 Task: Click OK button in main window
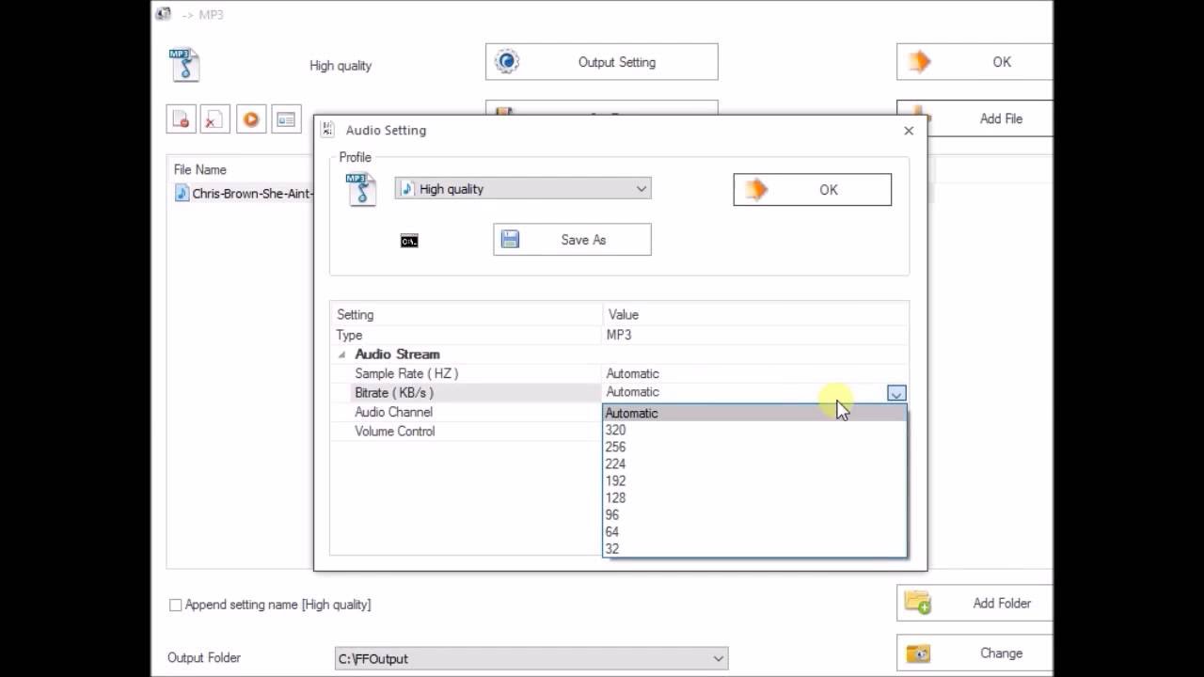(x=974, y=62)
